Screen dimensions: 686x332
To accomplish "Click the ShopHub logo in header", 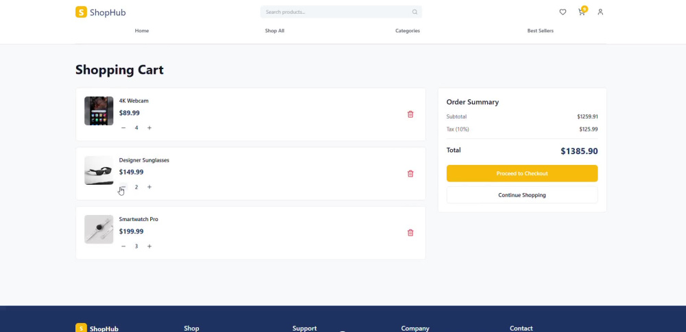I will point(101,12).
